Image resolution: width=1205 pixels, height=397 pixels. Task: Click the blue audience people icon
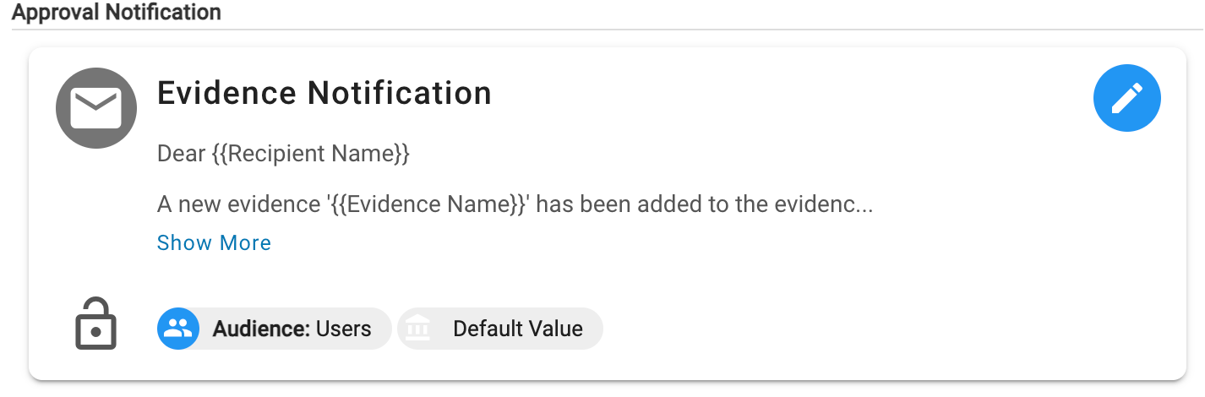(x=178, y=329)
